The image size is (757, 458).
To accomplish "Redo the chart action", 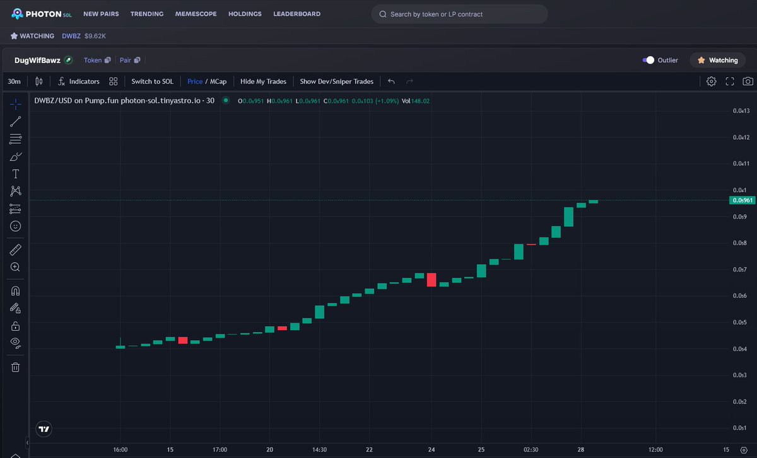I will pos(409,81).
